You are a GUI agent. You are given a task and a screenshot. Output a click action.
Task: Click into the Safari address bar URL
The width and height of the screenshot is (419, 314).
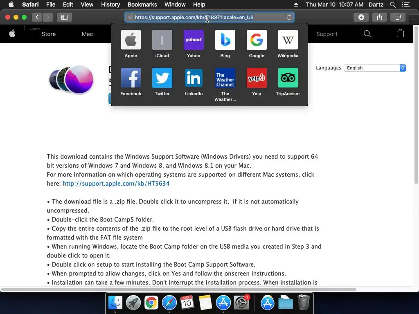[209, 17]
